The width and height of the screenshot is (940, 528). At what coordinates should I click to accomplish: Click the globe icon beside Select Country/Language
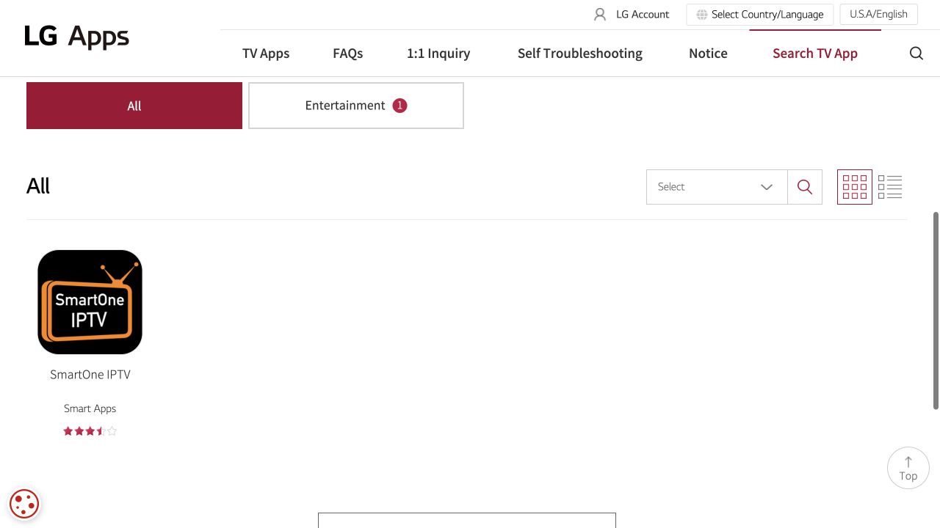coord(702,15)
